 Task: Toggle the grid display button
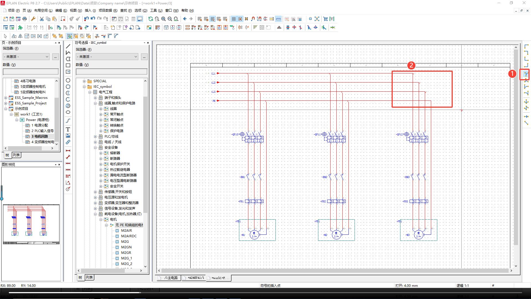pyautogui.click(x=234, y=19)
